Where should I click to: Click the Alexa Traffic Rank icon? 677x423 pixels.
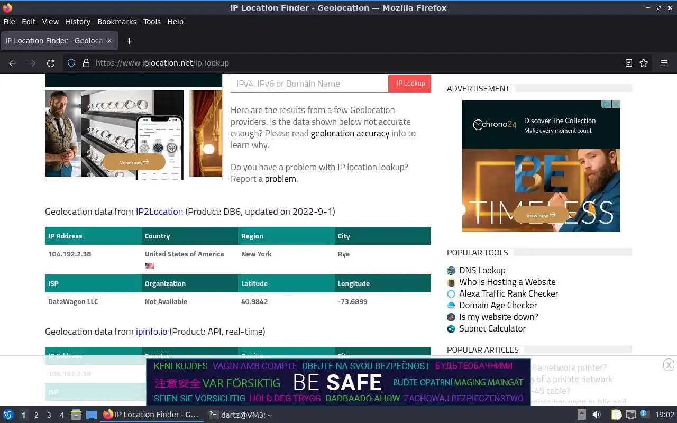click(451, 294)
